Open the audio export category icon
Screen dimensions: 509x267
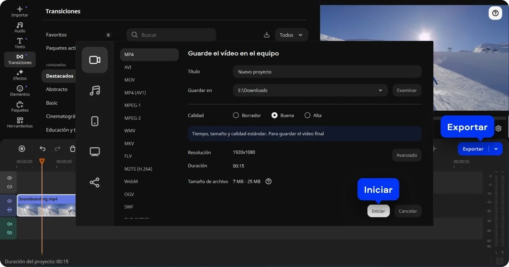pyautogui.click(x=95, y=91)
